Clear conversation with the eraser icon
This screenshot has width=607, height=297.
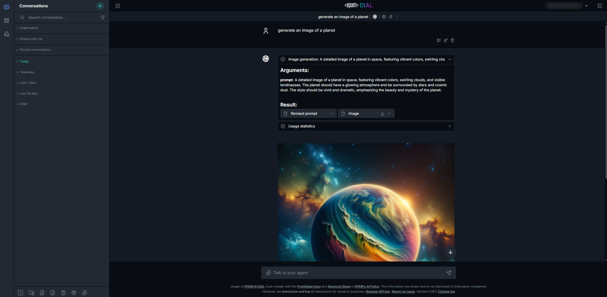tap(390, 17)
